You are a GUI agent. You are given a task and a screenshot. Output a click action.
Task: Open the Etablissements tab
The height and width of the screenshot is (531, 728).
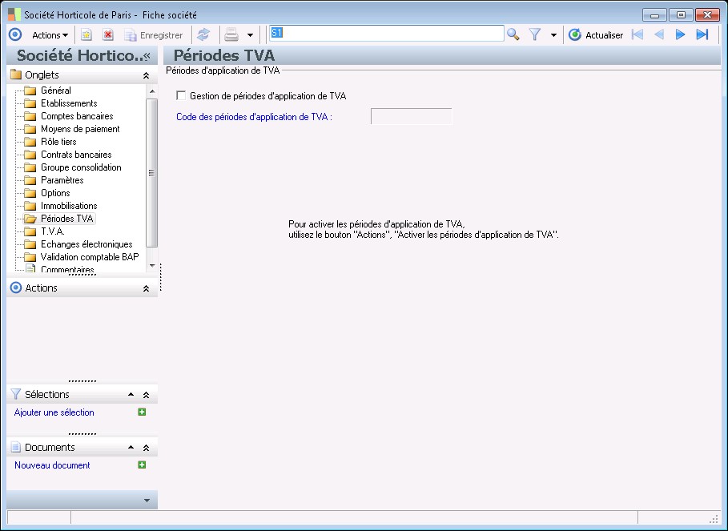[x=69, y=103]
